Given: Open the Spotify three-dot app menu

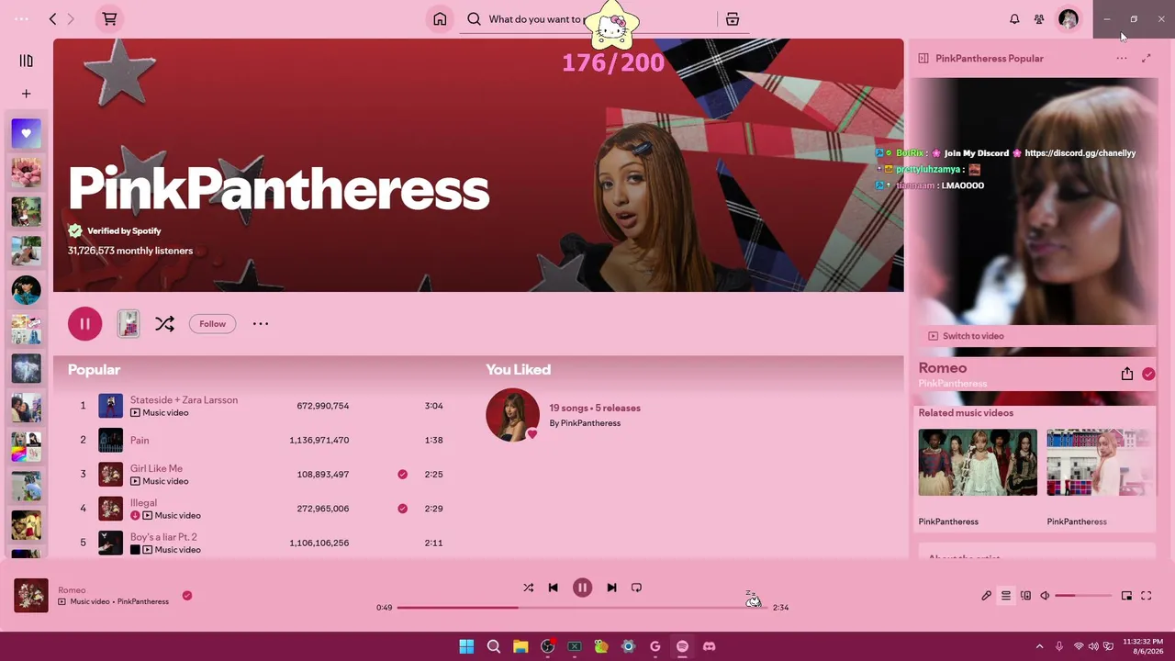Looking at the screenshot, I should (x=21, y=19).
